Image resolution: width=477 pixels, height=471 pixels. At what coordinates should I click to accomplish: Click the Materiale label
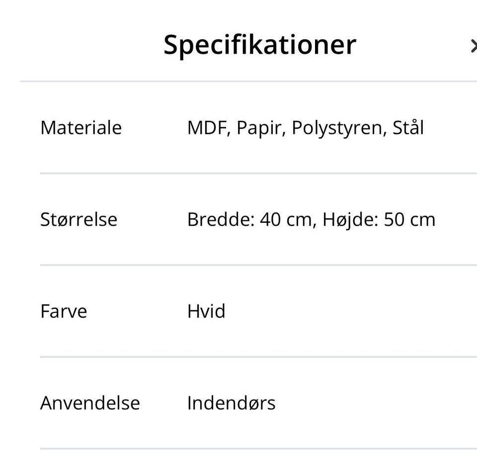point(81,128)
